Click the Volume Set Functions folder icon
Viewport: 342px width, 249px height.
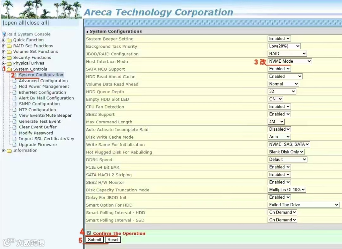tap(9, 52)
